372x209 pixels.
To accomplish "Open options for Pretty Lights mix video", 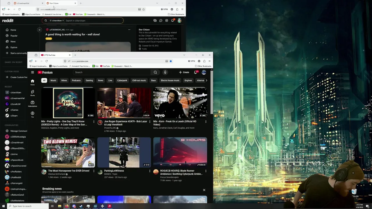I will point(94,122).
